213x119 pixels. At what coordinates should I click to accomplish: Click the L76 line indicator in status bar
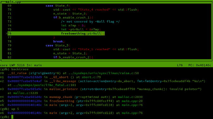coord(180,65)
